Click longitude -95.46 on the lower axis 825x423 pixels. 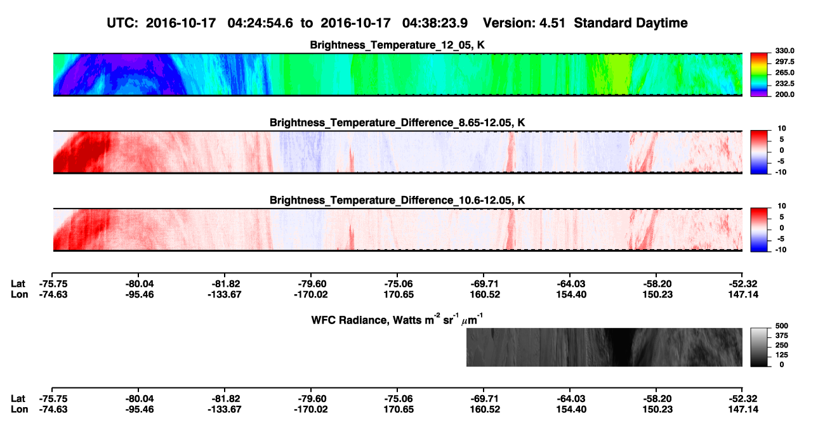pos(138,409)
